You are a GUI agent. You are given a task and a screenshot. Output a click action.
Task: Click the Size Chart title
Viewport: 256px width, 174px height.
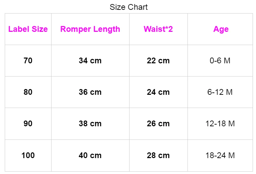click(129, 7)
